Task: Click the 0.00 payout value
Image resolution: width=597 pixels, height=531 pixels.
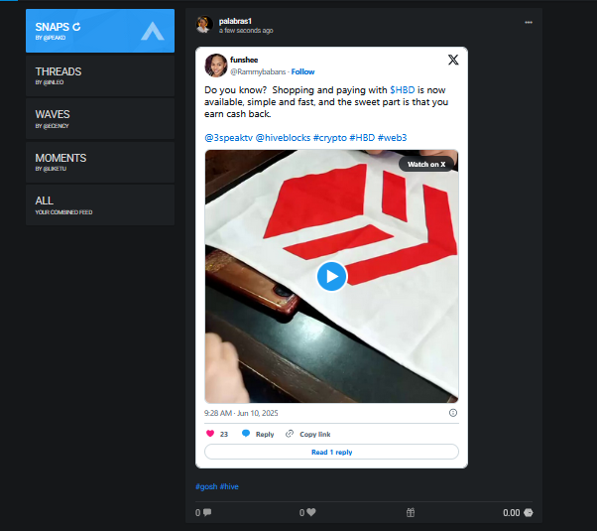Action: (512, 513)
